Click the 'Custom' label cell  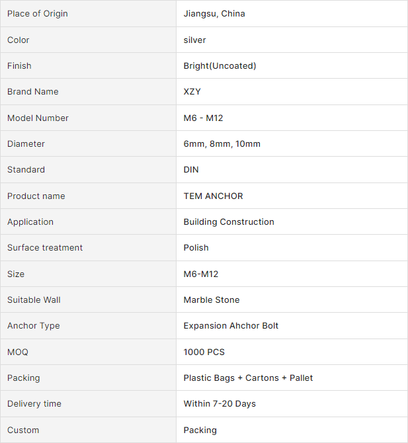[23, 430]
